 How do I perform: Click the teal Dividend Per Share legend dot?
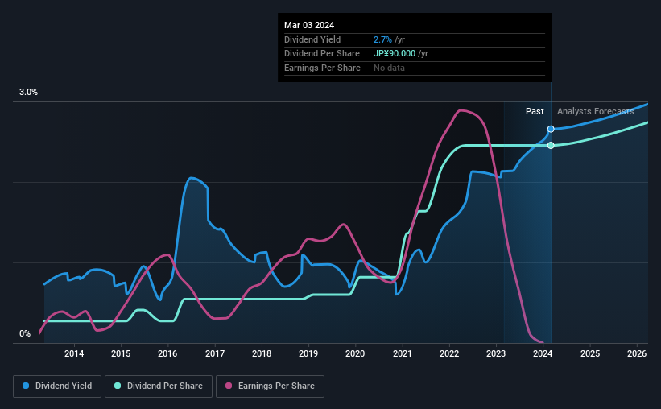[118, 386]
